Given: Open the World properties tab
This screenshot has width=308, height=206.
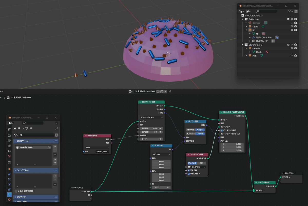Looking at the screenshot, I should coord(9,156).
